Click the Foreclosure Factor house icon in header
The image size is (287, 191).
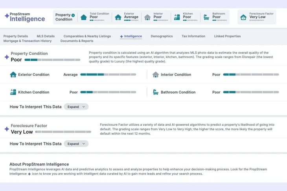243,17
